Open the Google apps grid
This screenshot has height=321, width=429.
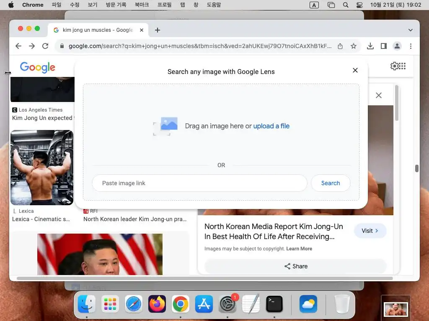[x=402, y=66]
